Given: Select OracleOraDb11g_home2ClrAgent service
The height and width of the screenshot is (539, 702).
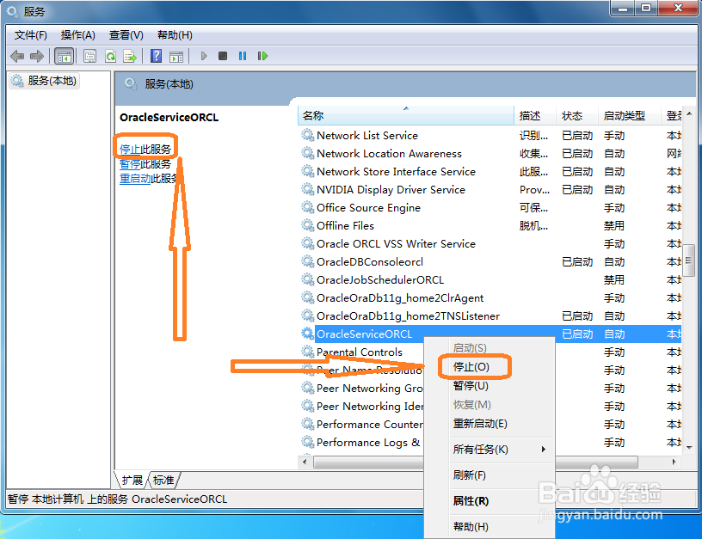Looking at the screenshot, I should click(490, 297).
